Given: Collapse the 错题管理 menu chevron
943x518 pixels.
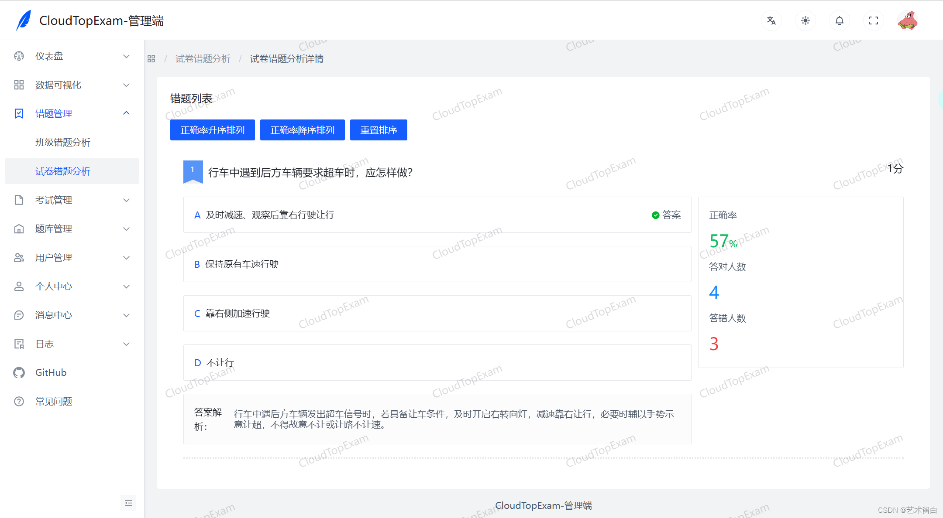Looking at the screenshot, I should pos(126,113).
